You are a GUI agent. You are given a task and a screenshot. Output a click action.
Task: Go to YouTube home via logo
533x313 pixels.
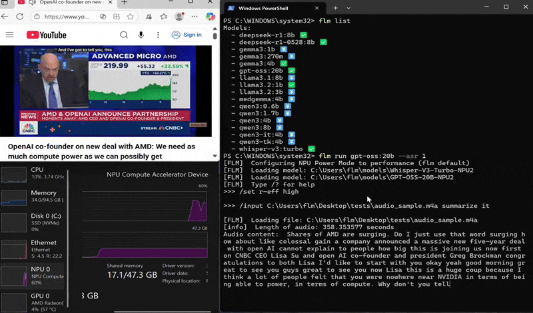[46, 35]
